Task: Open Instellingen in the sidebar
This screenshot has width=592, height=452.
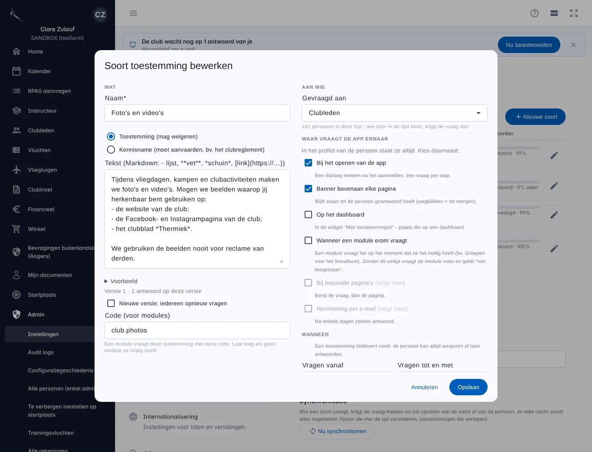Action: [x=50, y=334]
